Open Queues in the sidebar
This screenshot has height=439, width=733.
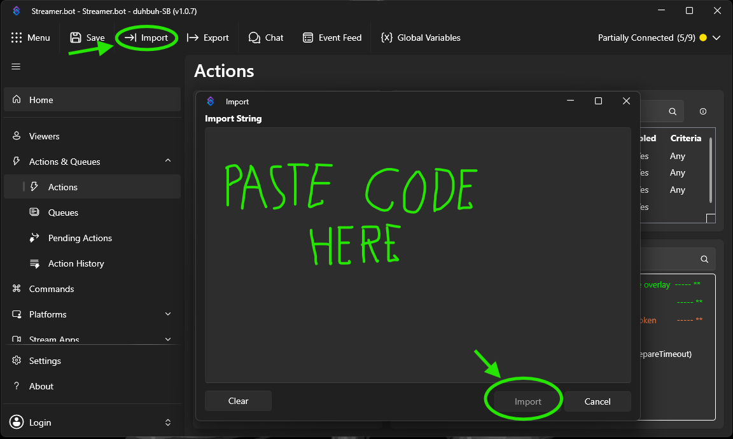pos(92,213)
